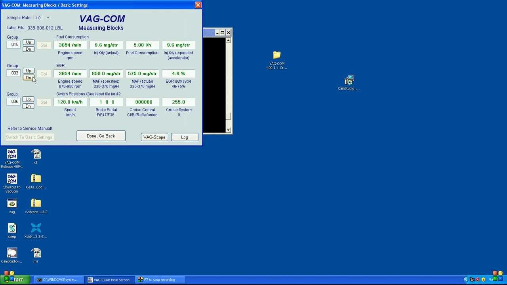Click the Cruise Control value 000000
Viewport: 507px width, 285px height.
point(142,102)
